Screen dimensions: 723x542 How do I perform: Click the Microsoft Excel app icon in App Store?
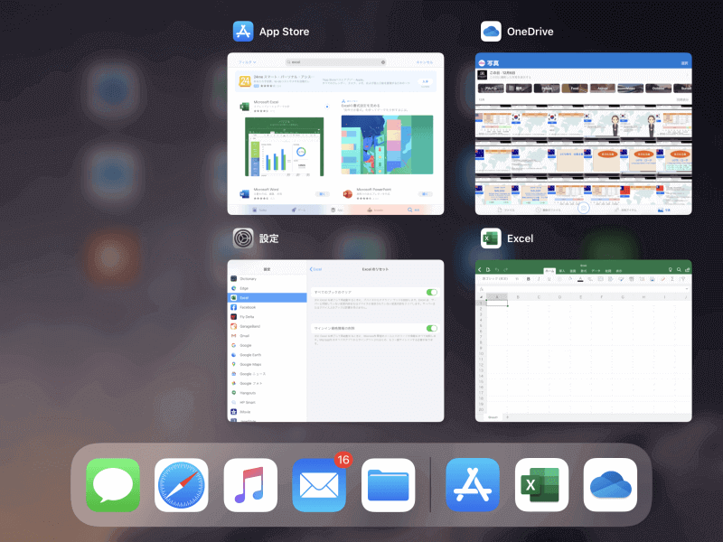point(244,107)
